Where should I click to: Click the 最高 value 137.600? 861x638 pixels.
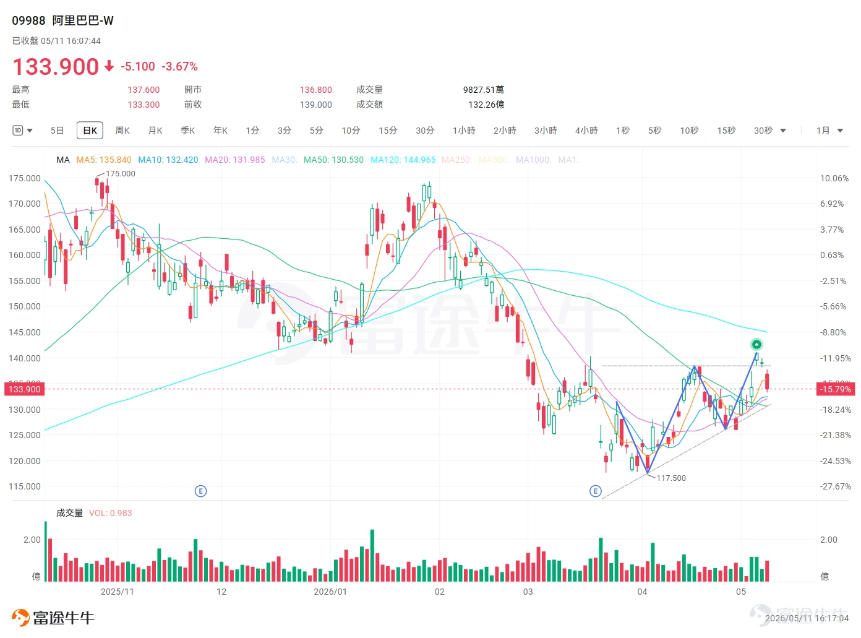143,90
